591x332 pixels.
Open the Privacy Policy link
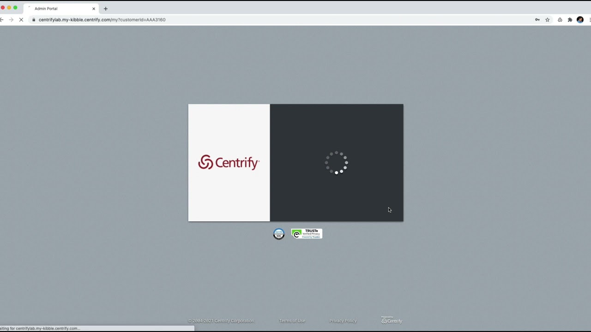point(343,321)
